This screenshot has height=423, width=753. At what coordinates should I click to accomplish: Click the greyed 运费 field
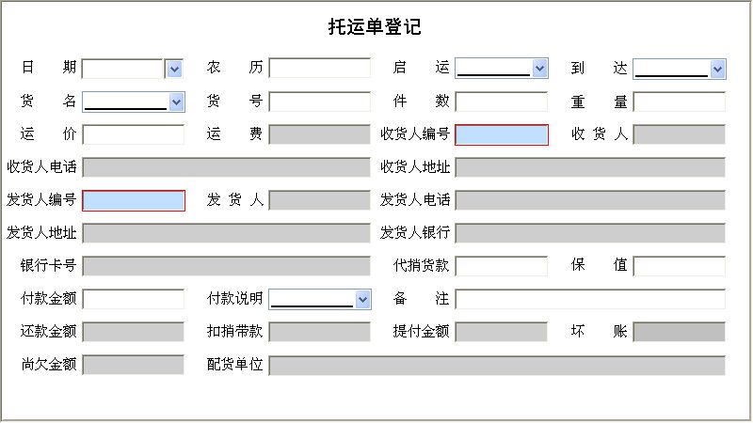pyautogui.click(x=320, y=134)
